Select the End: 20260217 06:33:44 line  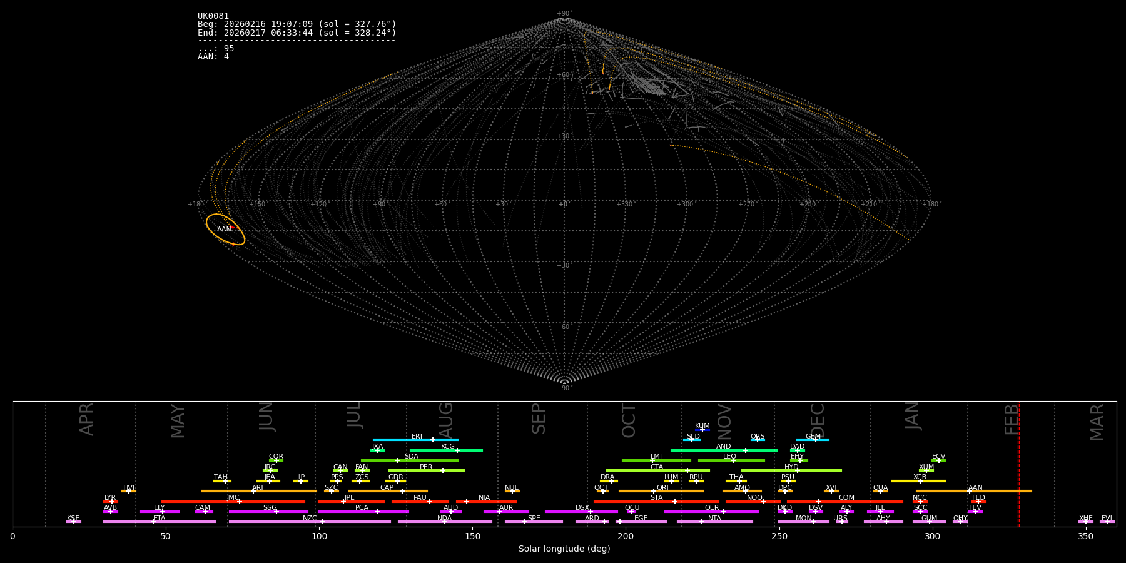click(297, 33)
